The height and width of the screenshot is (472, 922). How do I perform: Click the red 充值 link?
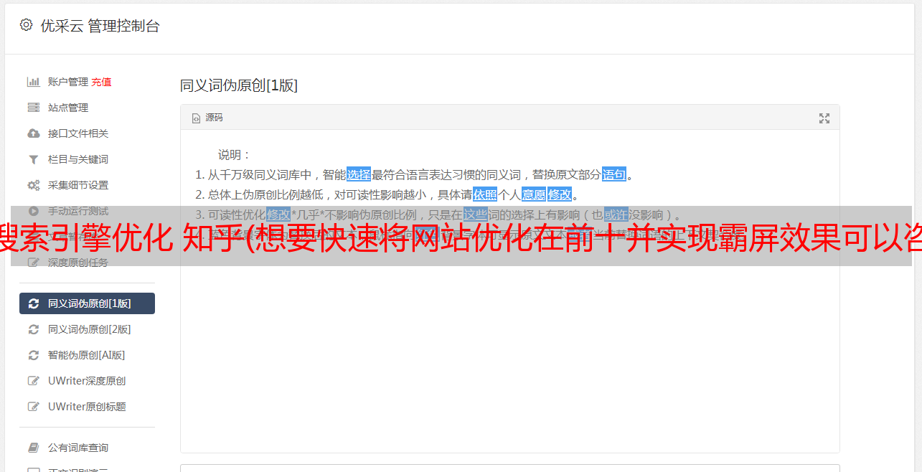point(101,82)
